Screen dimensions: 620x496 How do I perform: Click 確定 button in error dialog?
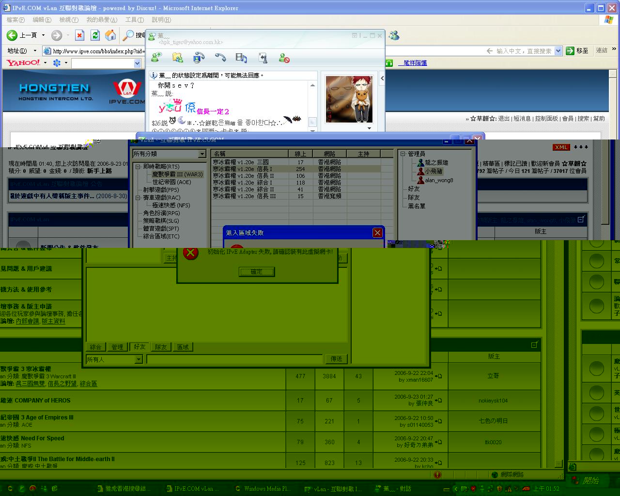257,272
